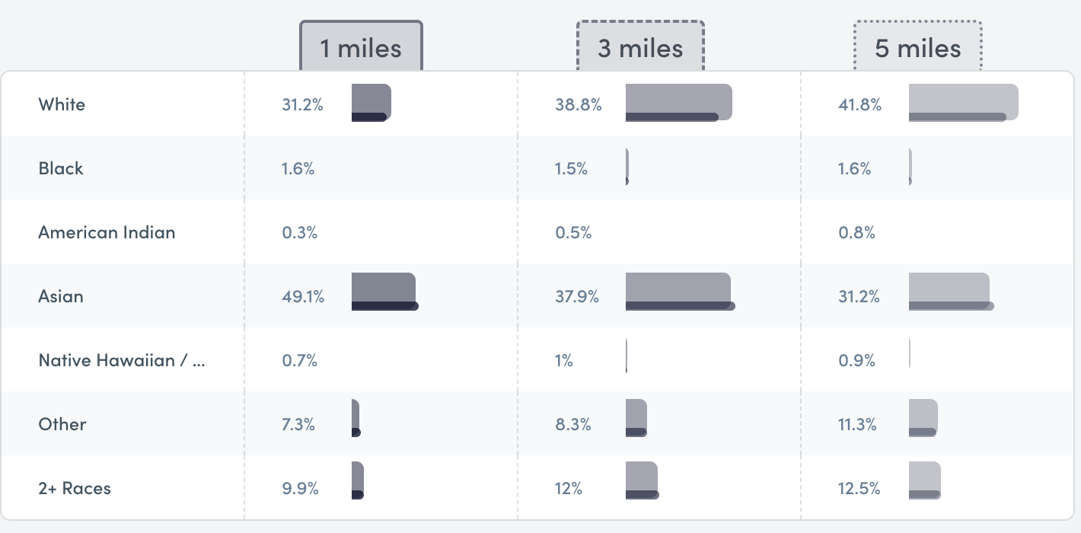Viewport: 1081px width, 533px height.
Task: Select the Other row label
Action: pyautogui.click(x=62, y=424)
